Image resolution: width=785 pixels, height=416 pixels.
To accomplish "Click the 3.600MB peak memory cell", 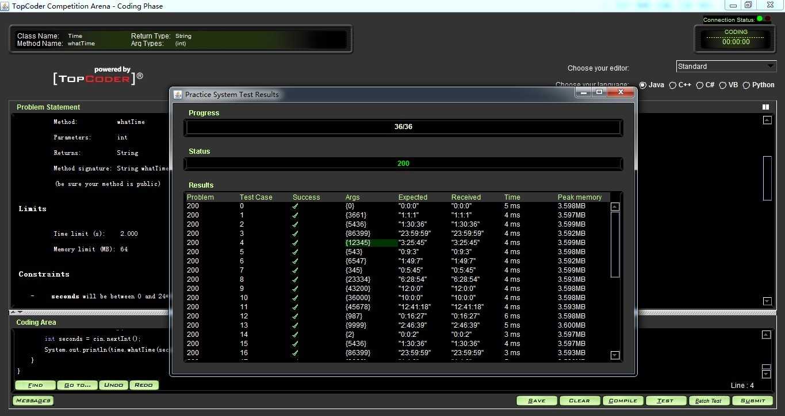I will pos(572,325).
